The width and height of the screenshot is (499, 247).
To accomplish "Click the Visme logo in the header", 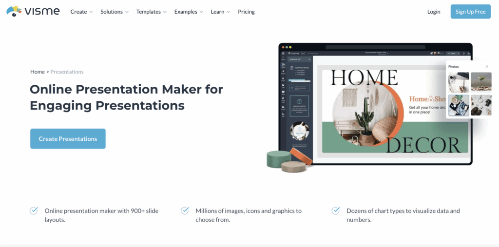I will click(33, 11).
